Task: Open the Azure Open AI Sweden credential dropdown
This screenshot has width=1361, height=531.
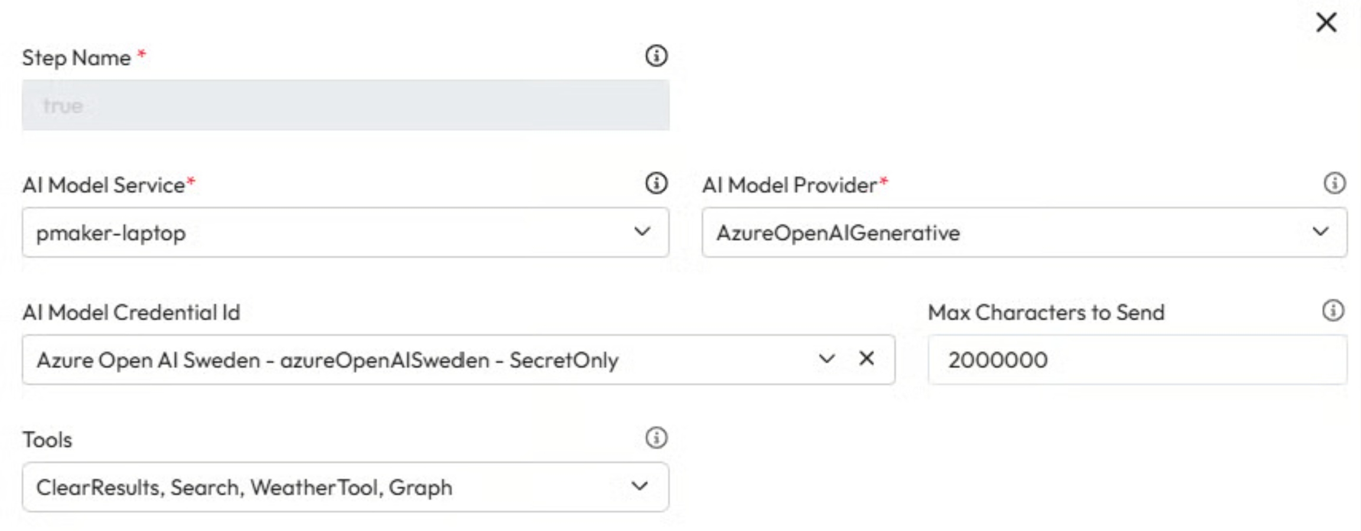Action: click(413, 360)
